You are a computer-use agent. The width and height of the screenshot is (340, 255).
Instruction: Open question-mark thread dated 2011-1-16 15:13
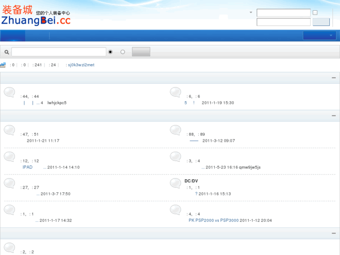196,194
